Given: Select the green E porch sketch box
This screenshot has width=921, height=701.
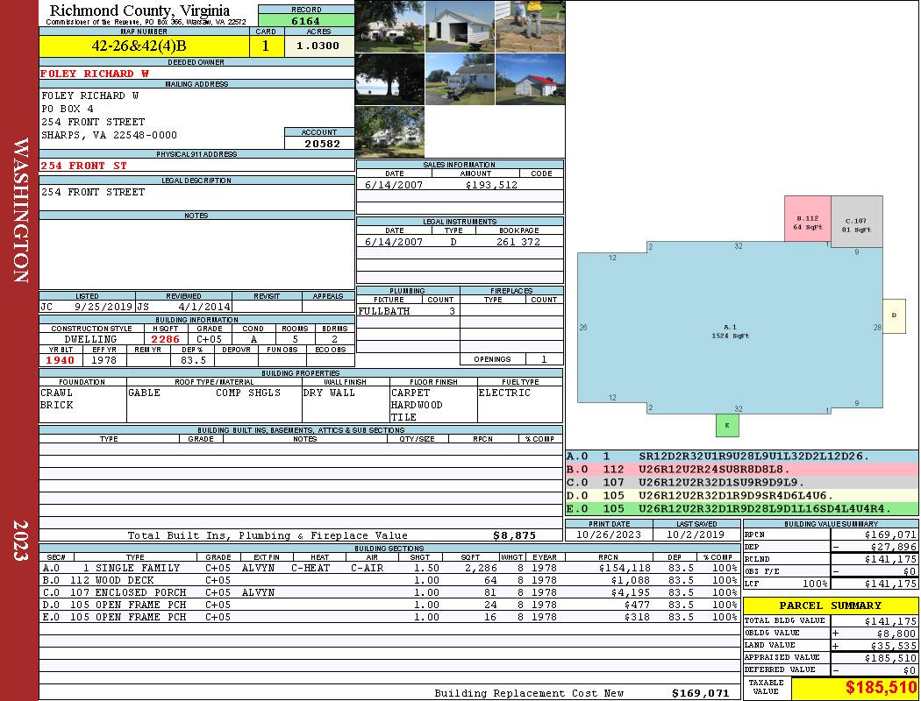Looking at the screenshot, I should click(x=727, y=425).
